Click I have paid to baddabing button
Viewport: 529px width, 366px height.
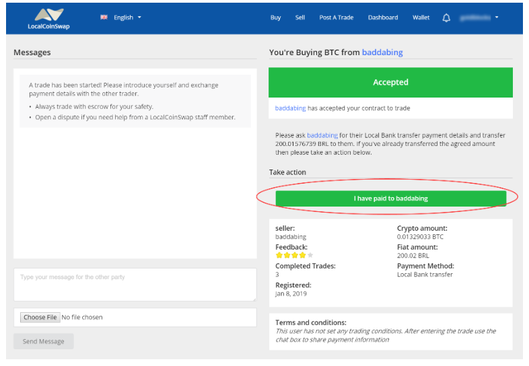coord(390,198)
